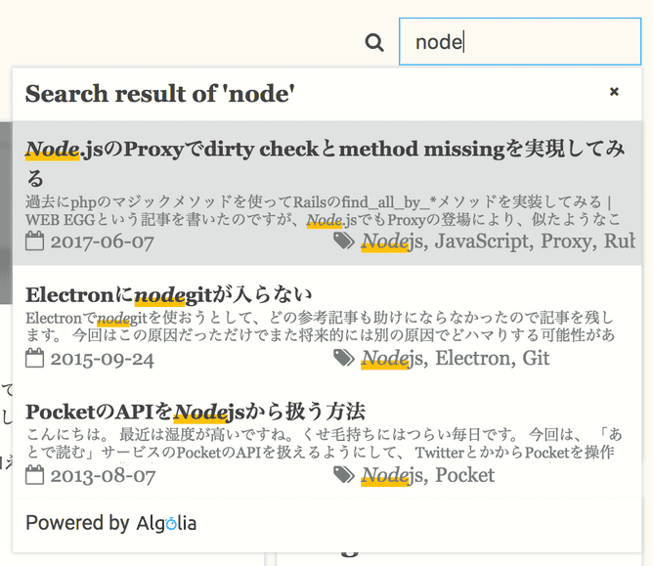
Task: Close the search results panel
Action: point(614,92)
